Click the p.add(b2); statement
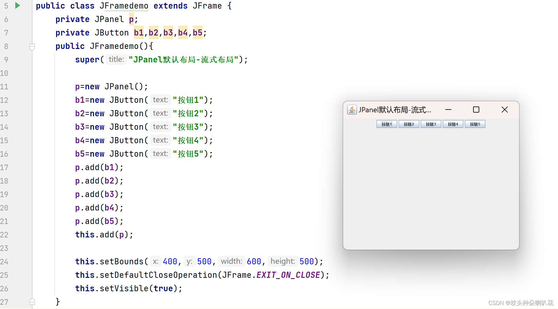Viewport: 558px width, 309px height. (99, 181)
